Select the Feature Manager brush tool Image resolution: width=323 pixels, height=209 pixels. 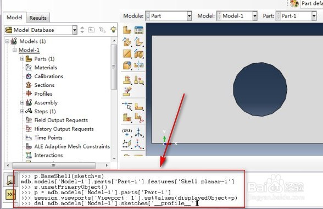[127, 91]
